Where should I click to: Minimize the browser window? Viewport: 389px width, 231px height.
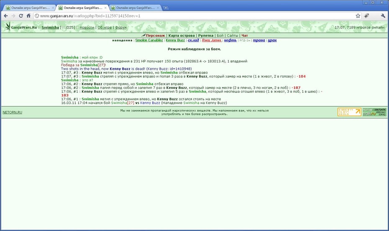click(x=366, y=2)
